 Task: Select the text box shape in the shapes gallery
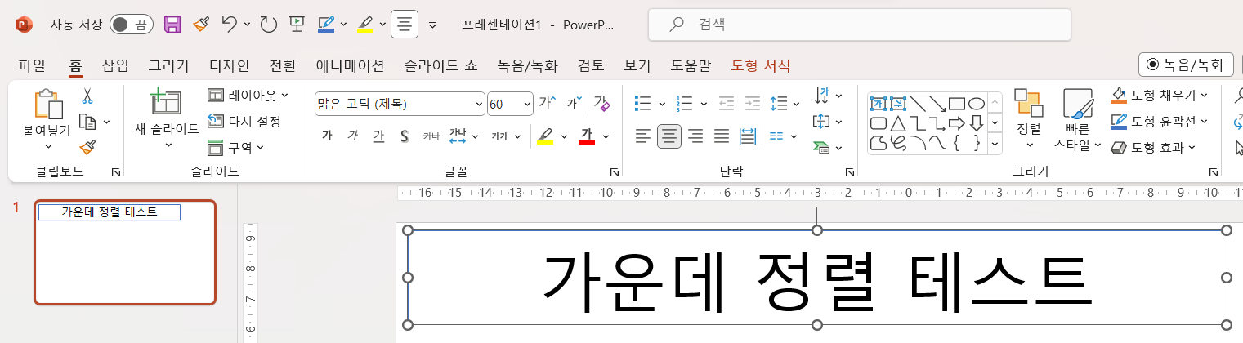(x=879, y=104)
